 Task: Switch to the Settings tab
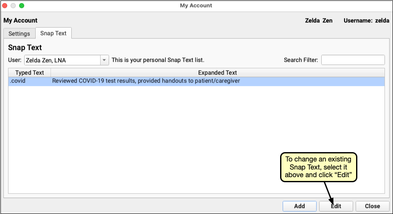point(19,33)
